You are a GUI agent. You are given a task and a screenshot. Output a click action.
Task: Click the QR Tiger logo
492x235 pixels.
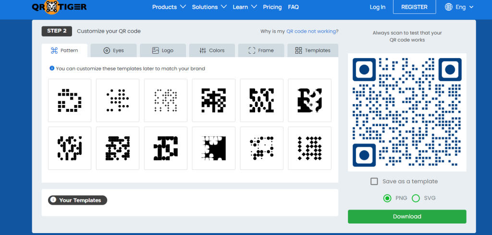[59, 7]
